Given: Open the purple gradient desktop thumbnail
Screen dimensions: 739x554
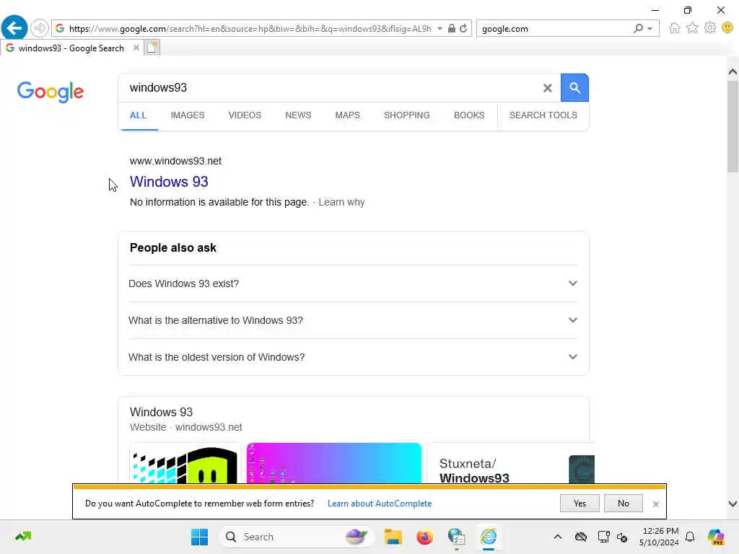Looking at the screenshot, I should [333, 463].
